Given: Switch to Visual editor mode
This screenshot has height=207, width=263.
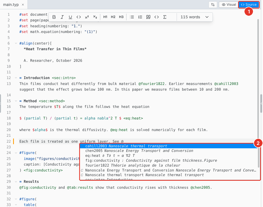Looking at the screenshot, I should tap(229, 5).
